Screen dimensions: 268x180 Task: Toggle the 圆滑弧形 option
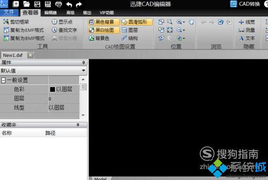click(x=136, y=22)
